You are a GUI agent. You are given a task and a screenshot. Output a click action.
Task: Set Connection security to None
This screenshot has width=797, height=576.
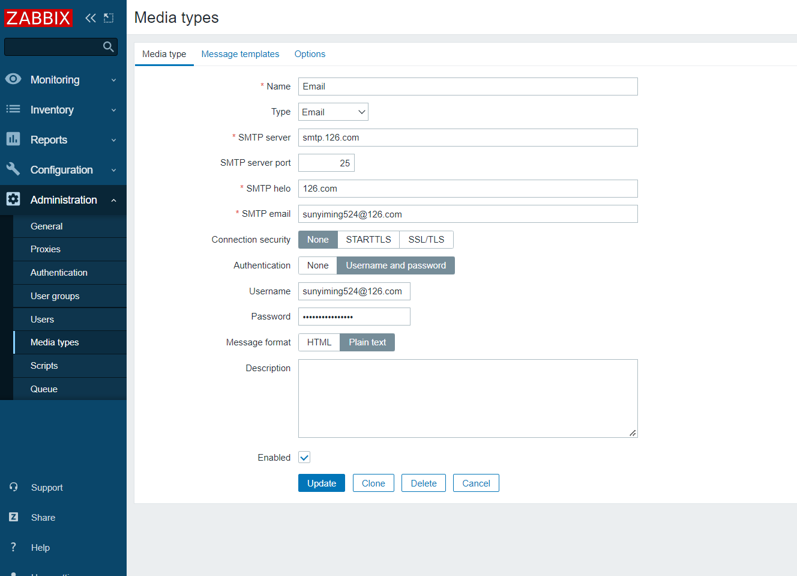point(318,240)
